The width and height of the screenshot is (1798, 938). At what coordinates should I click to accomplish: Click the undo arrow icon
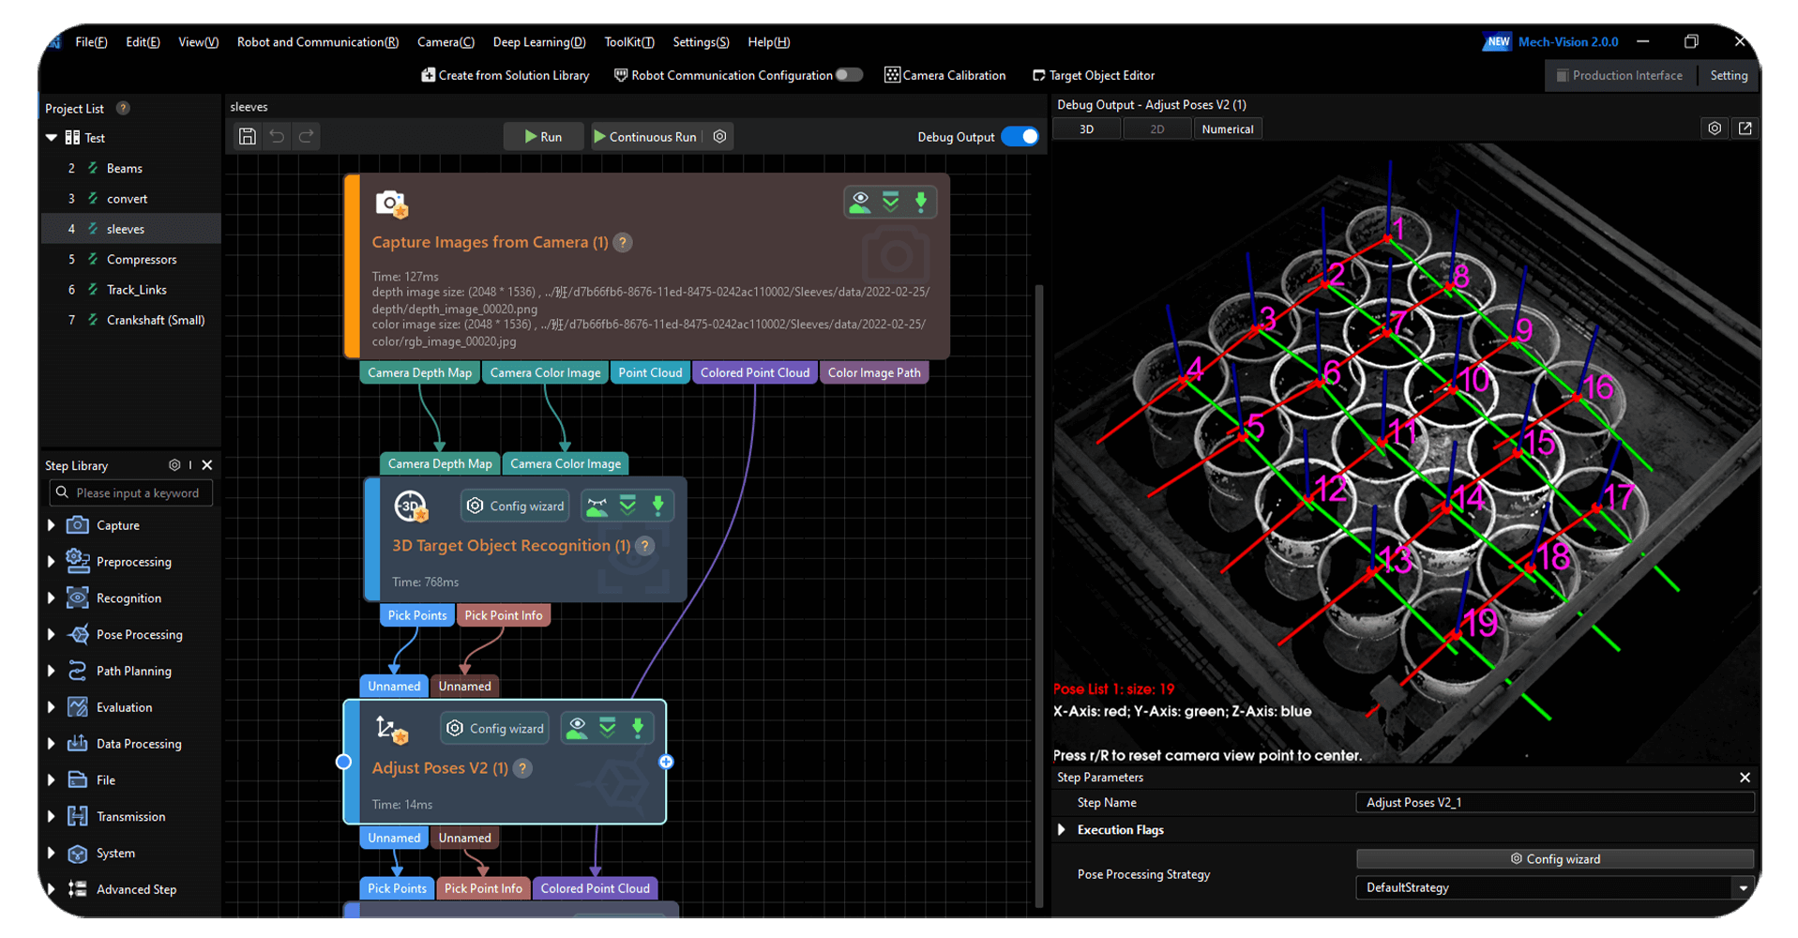tap(277, 137)
